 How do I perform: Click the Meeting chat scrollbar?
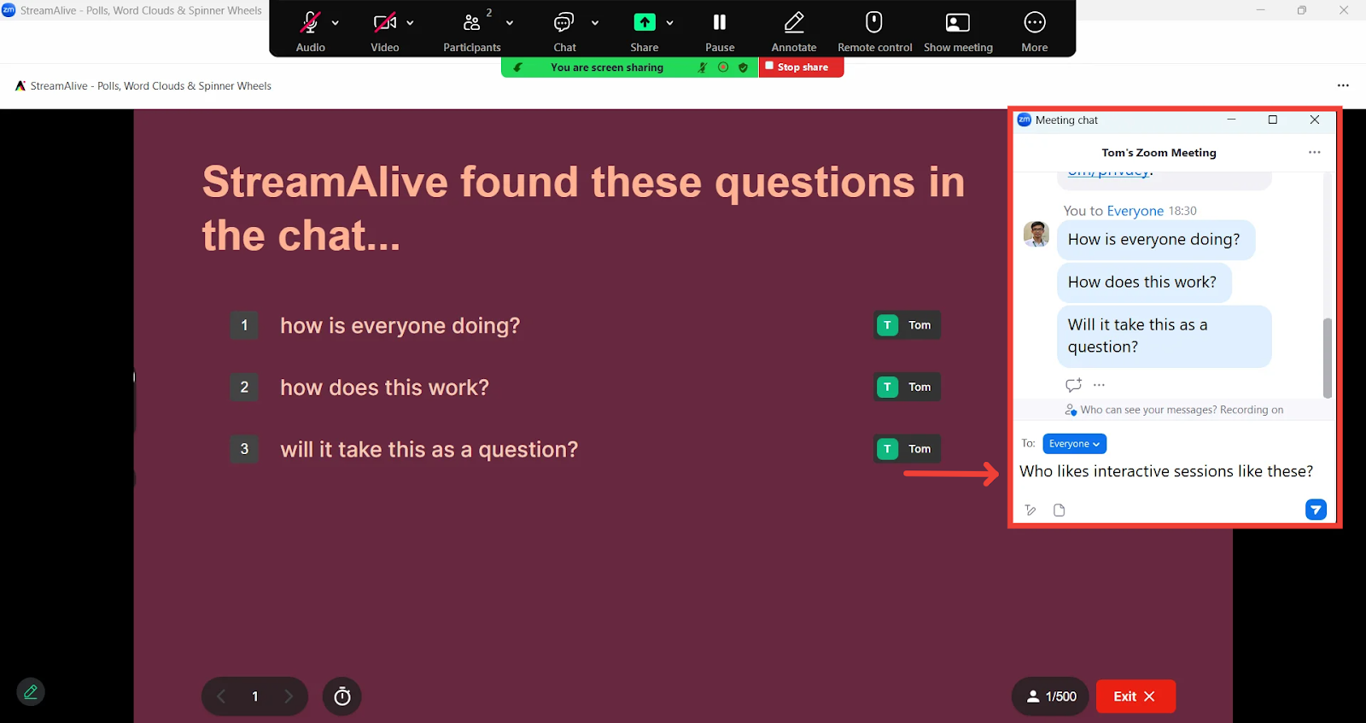point(1328,358)
